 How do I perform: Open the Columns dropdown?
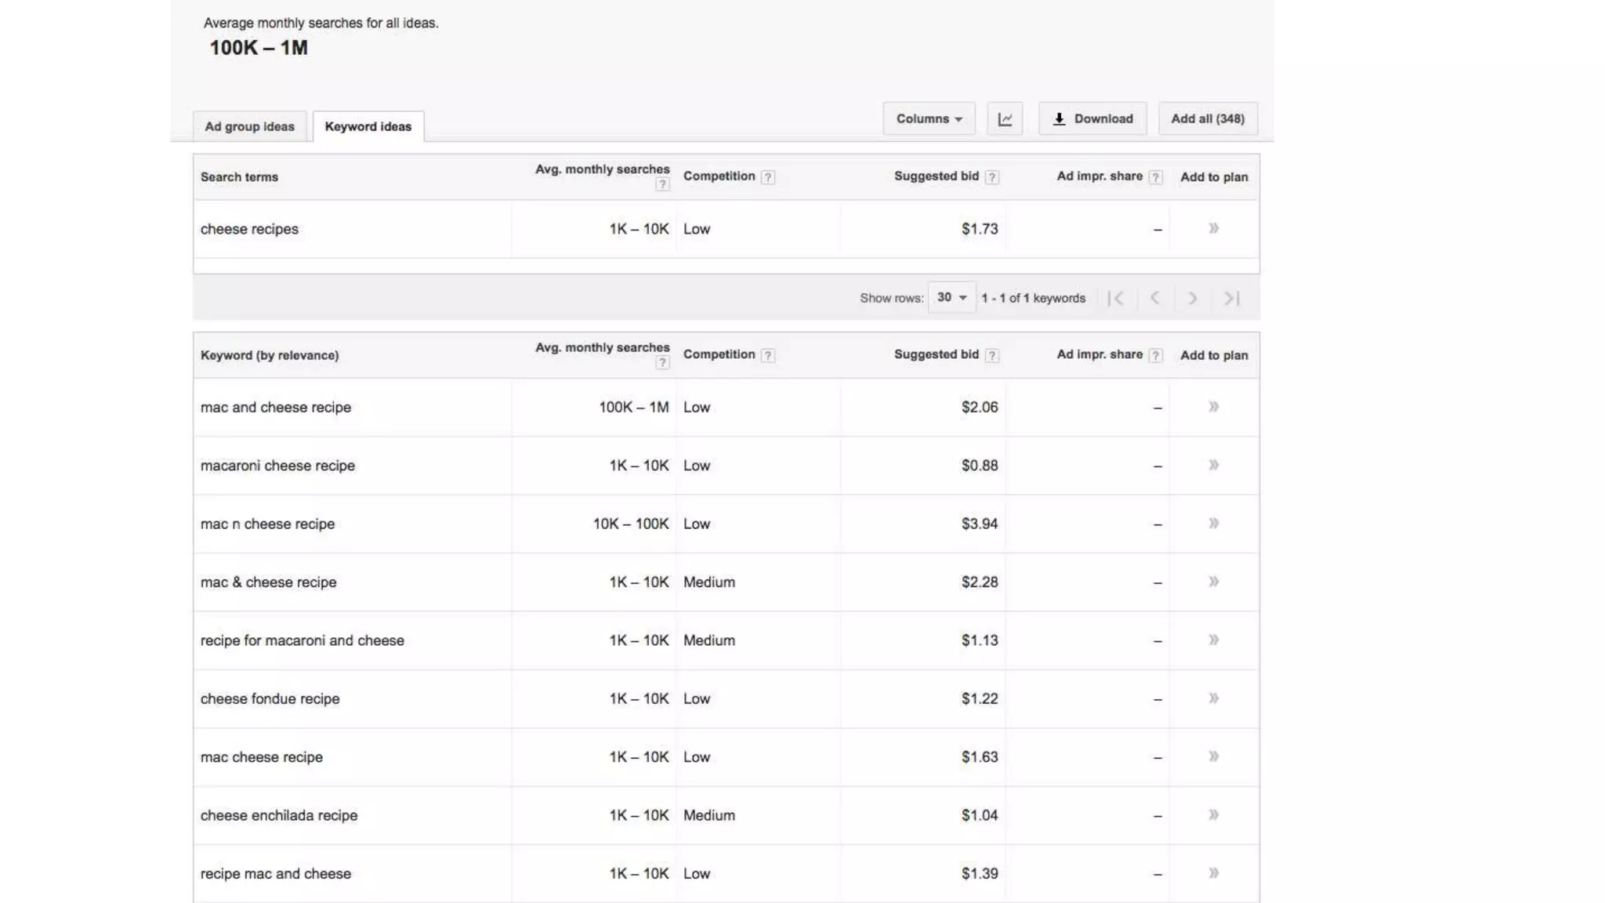click(x=929, y=119)
